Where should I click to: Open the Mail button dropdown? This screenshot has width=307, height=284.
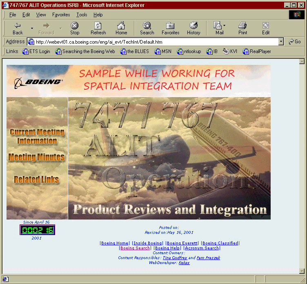click(224, 26)
